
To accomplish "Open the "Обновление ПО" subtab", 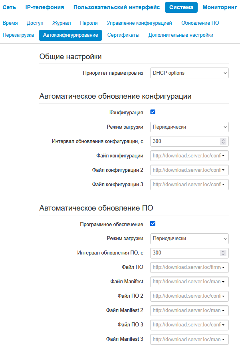I will (x=200, y=23).
